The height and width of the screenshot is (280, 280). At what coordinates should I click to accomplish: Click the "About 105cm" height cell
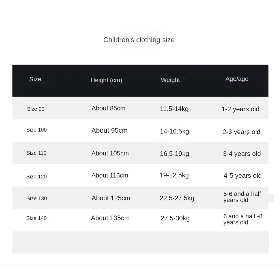pyautogui.click(x=110, y=153)
